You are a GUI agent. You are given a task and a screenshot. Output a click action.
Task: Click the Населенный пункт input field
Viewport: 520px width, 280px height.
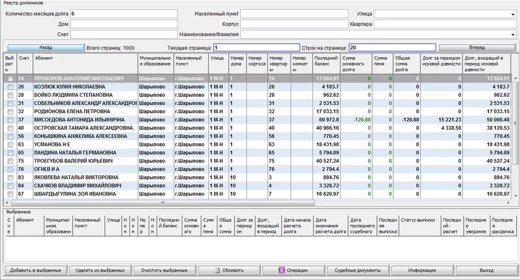coord(294,14)
